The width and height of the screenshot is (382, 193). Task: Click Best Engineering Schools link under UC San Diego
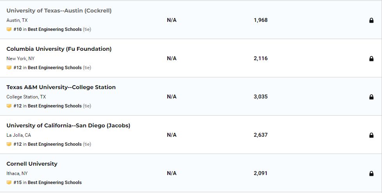(55, 144)
